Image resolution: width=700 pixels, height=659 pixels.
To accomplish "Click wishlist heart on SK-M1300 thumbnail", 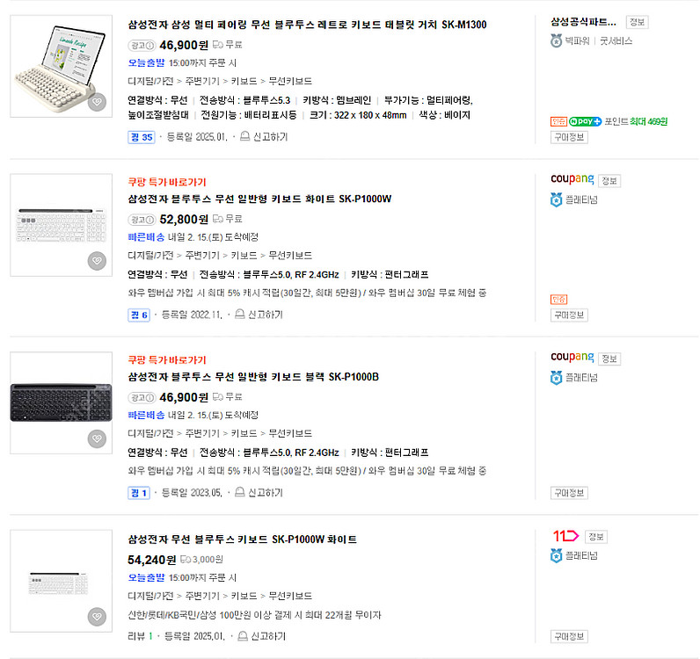I will [x=97, y=102].
